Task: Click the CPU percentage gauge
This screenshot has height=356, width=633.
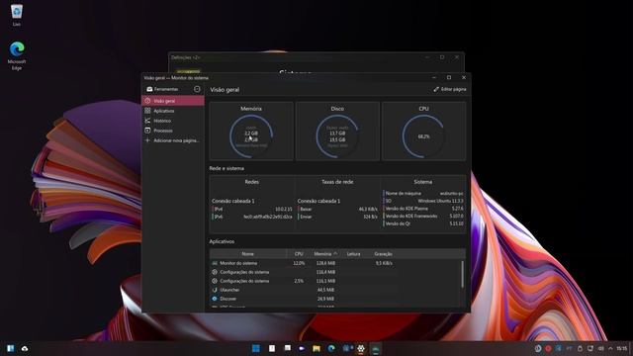Action: click(423, 136)
